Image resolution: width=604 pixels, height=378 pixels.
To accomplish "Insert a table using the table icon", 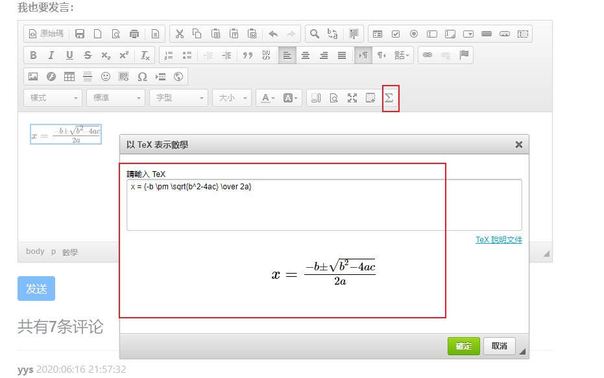I will click(x=69, y=77).
